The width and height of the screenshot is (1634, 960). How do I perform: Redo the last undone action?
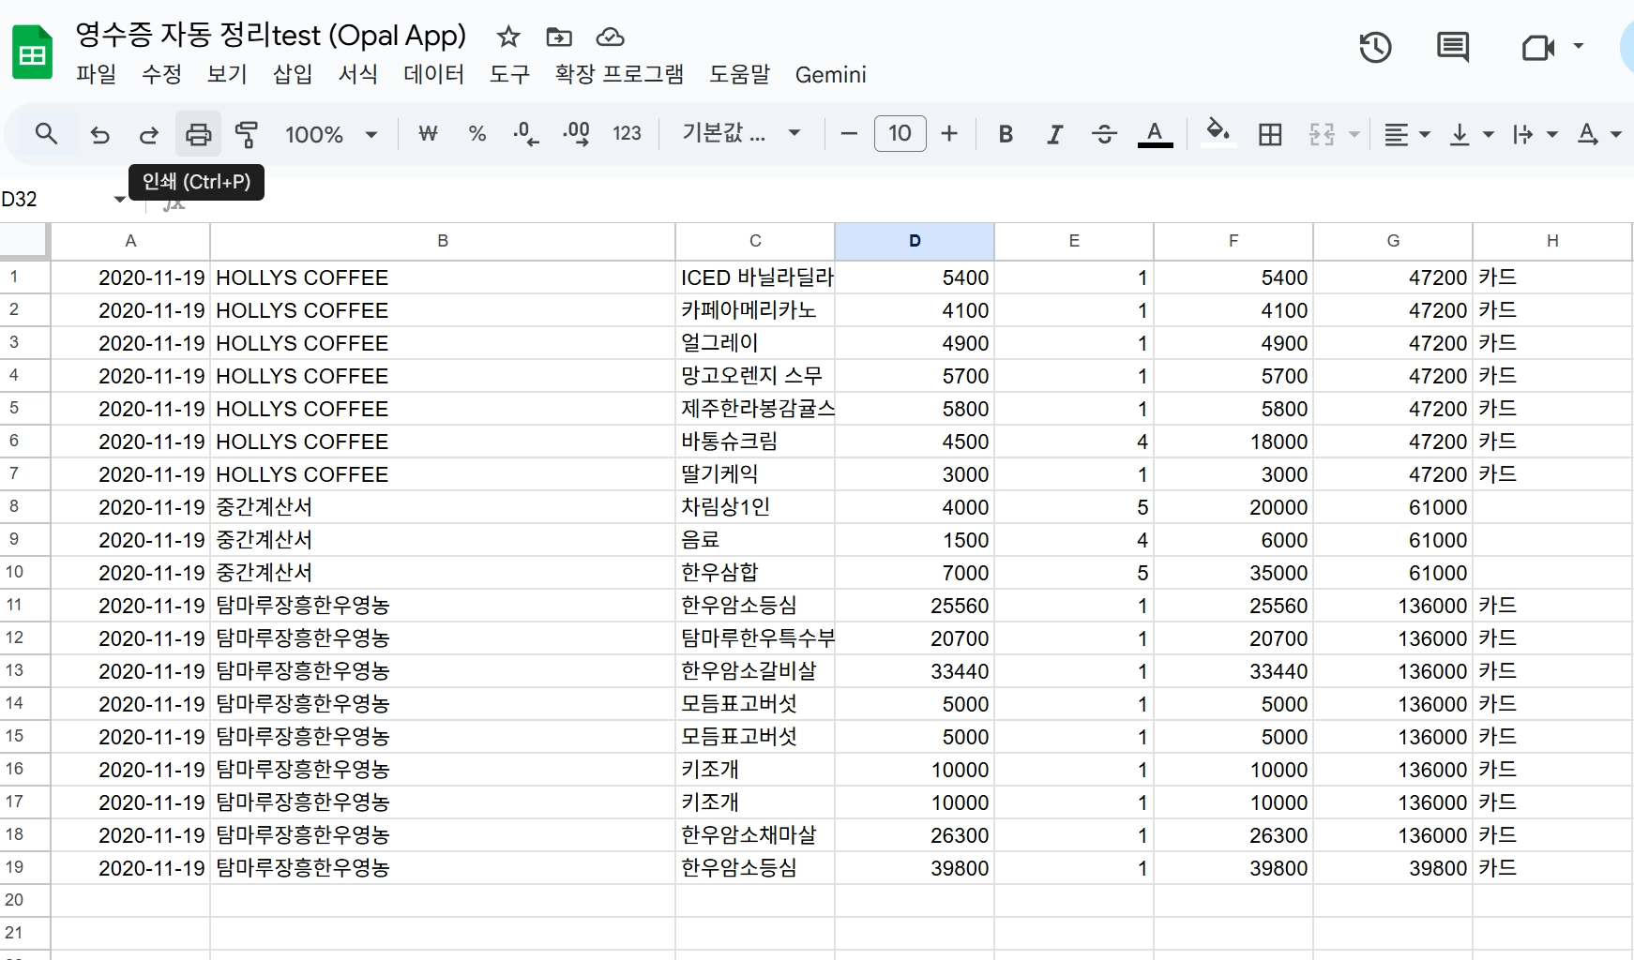pyautogui.click(x=148, y=134)
